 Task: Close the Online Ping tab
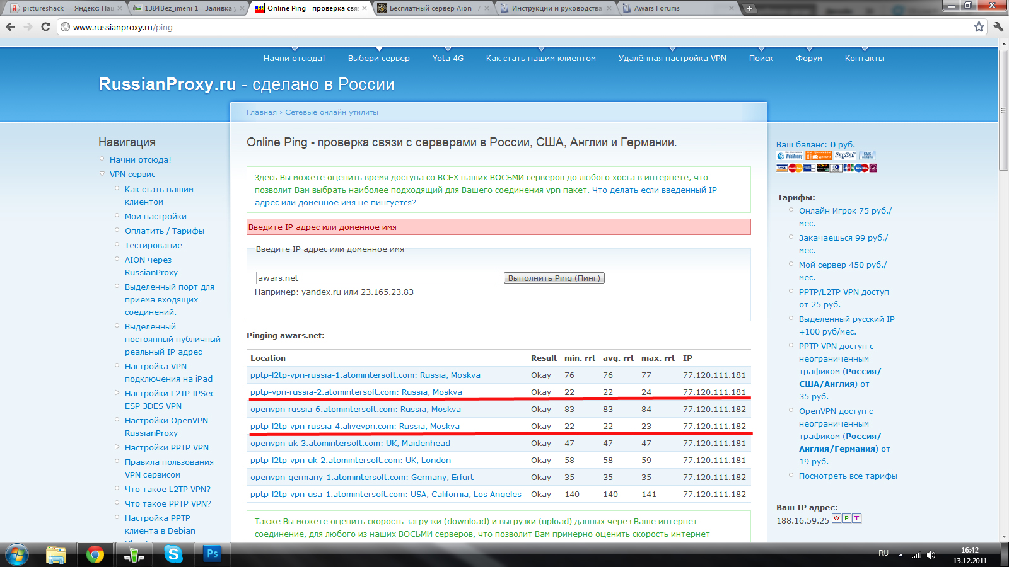(x=365, y=8)
